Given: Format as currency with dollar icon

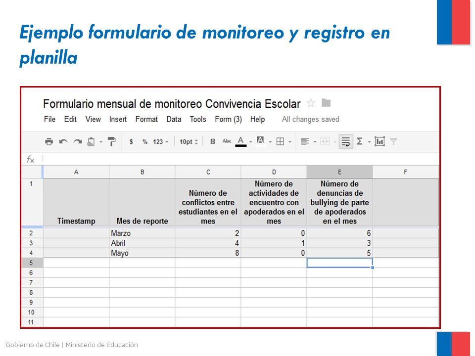Looking at the screenshot, I should [x=131, y=141].
